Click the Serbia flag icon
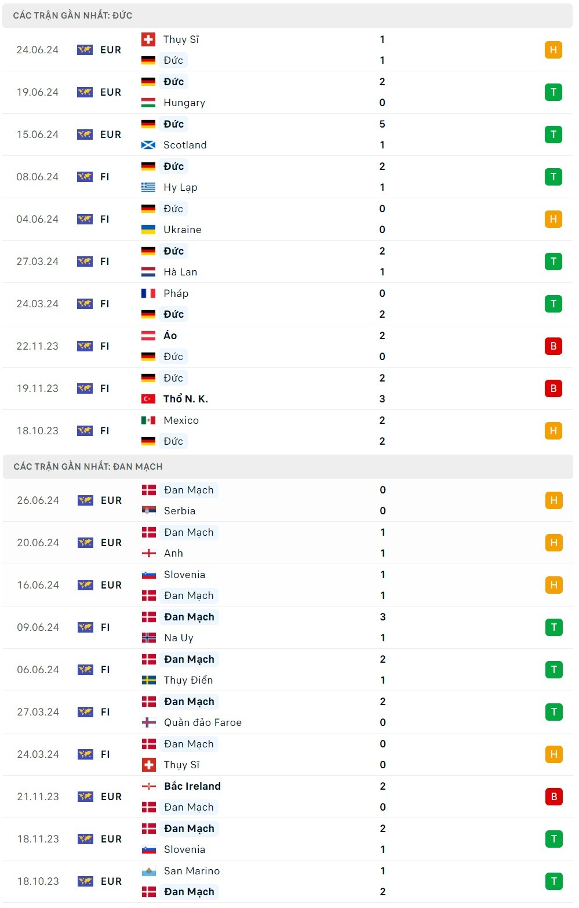The height and width of the screenshot is (908, 579). click(x=149, y=511)
